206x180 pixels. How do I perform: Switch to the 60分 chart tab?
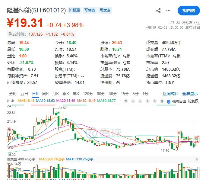(101, 94)
